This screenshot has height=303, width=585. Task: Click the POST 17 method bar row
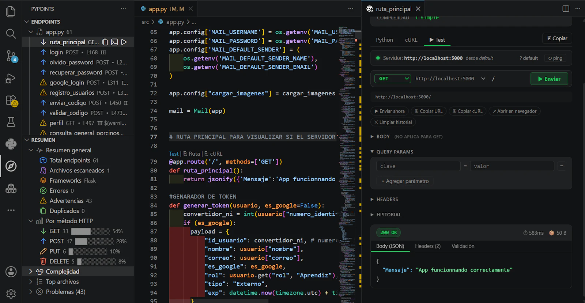pyautogui.click(x=78, y=241)
